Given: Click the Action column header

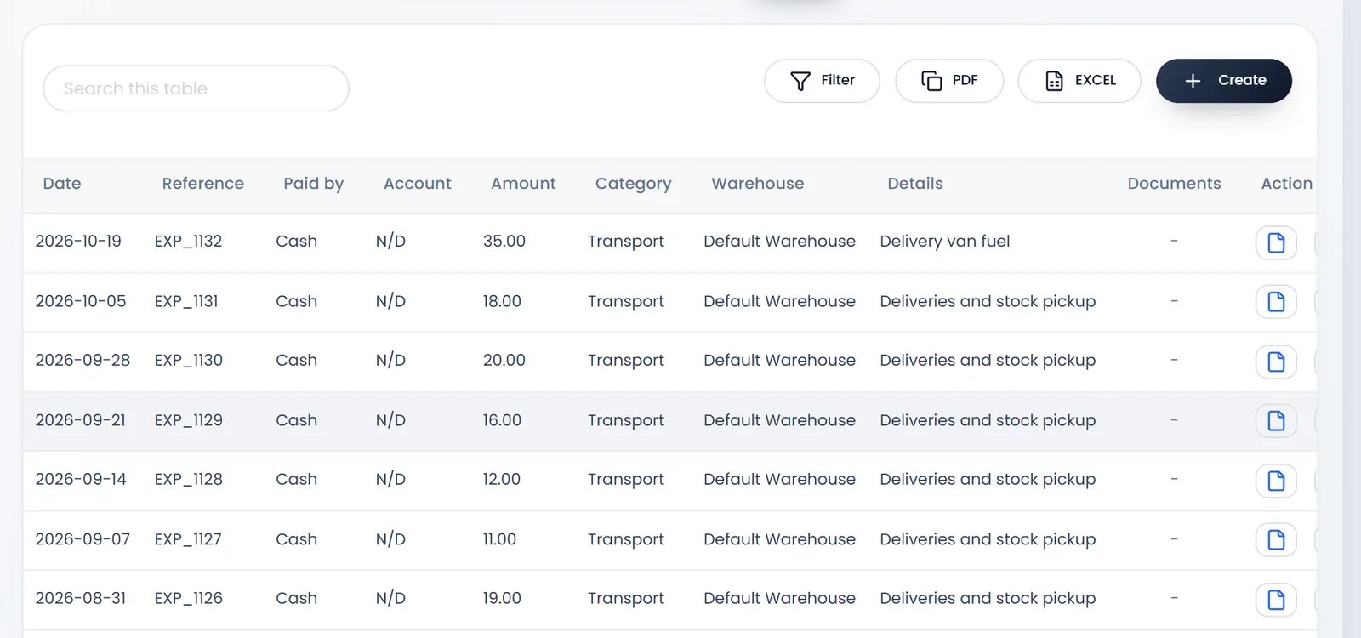Looking at the screenshot, I should (1287, 184).
